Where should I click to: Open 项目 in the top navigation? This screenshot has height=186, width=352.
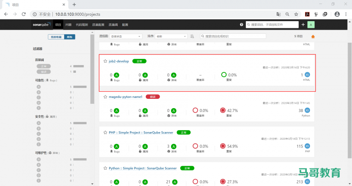pos(58,25)
